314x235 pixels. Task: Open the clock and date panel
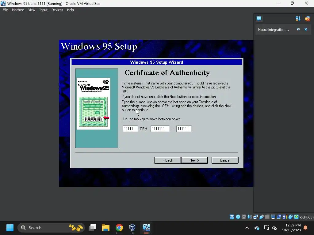pos(291,228)
